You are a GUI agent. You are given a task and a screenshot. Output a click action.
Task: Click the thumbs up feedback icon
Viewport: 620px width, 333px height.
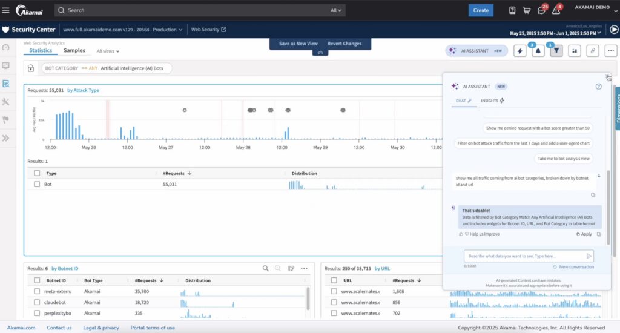click(x=461, y=234)
